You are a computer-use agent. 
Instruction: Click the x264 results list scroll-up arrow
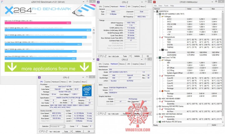click(94, 30)
